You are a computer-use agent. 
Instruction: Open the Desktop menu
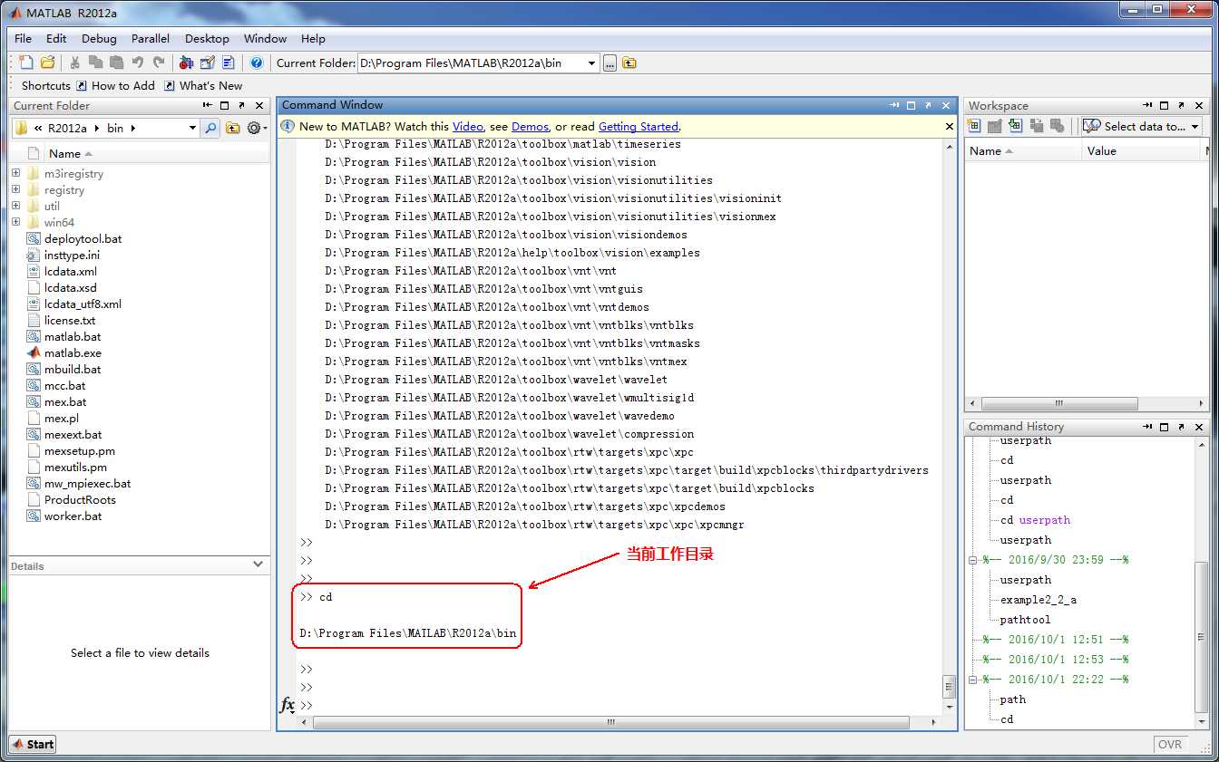tap(207, 38)
